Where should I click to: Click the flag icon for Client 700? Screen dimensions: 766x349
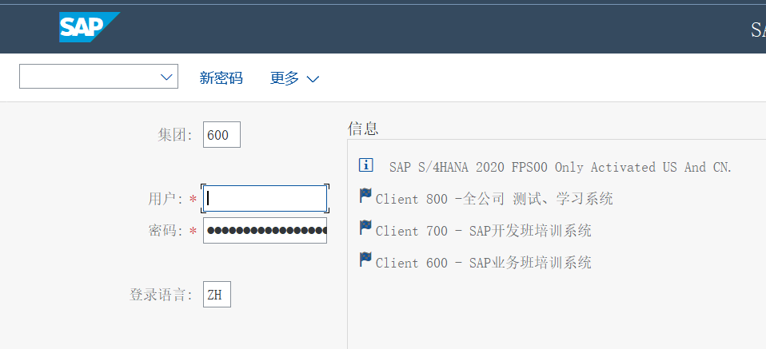(365, 228)
